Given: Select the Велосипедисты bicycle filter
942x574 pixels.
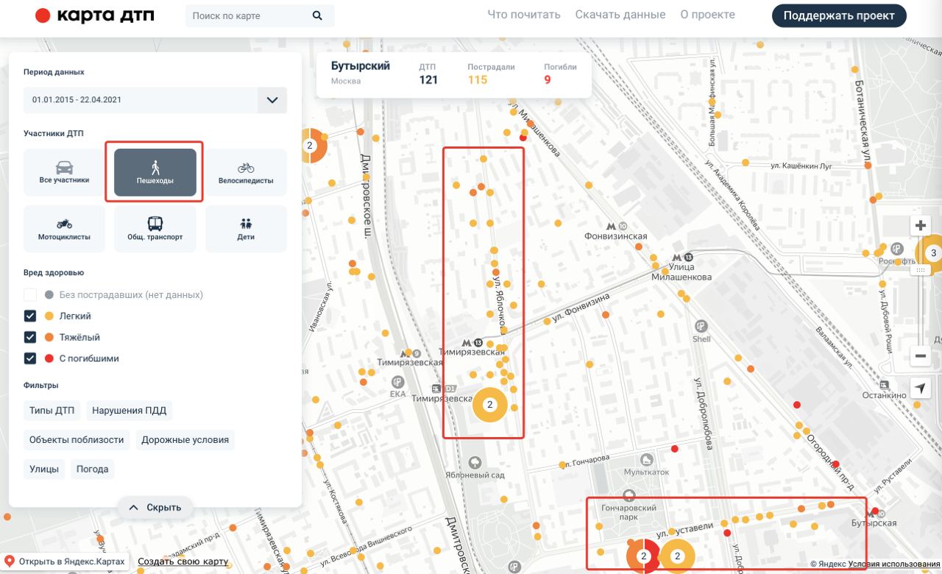Looking at the screenshot, I should coord(246,172).
